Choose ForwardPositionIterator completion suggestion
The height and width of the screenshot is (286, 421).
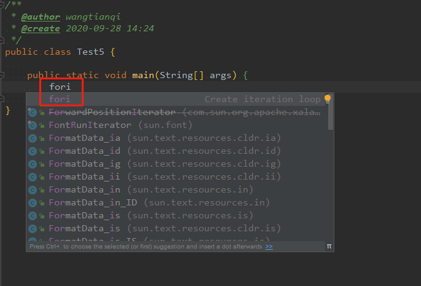[175, 112]
